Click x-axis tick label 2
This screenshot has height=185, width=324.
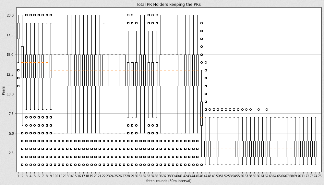click(22, 176)
